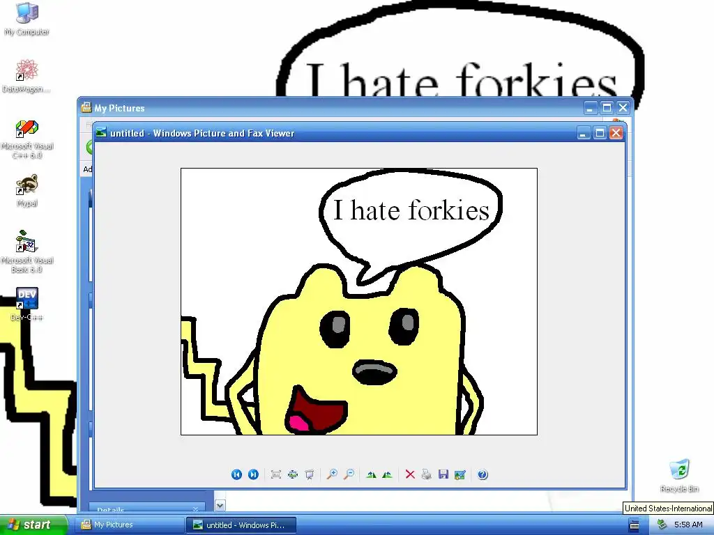Screen dimensions: 714x535
Task: Print the current picture
Action: (x=427, y=474)
